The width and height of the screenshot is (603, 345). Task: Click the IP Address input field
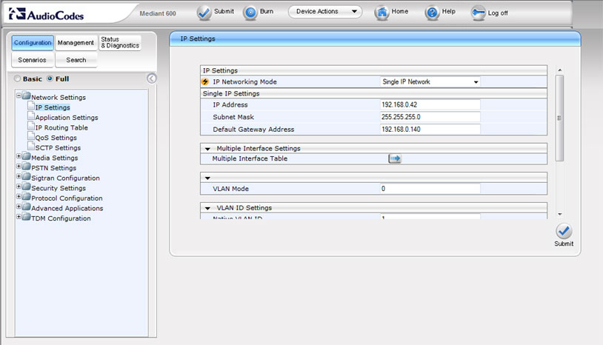[x=430, y=104]
